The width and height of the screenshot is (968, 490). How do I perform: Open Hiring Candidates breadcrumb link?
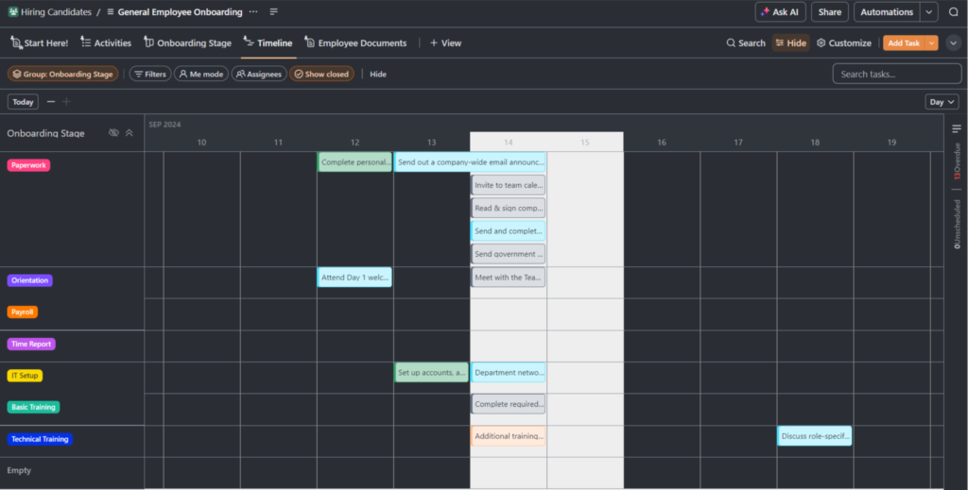click(56, 11)
